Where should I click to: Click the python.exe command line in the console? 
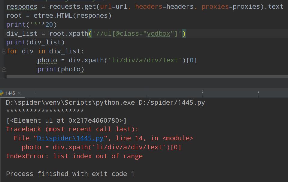[105, 103]
